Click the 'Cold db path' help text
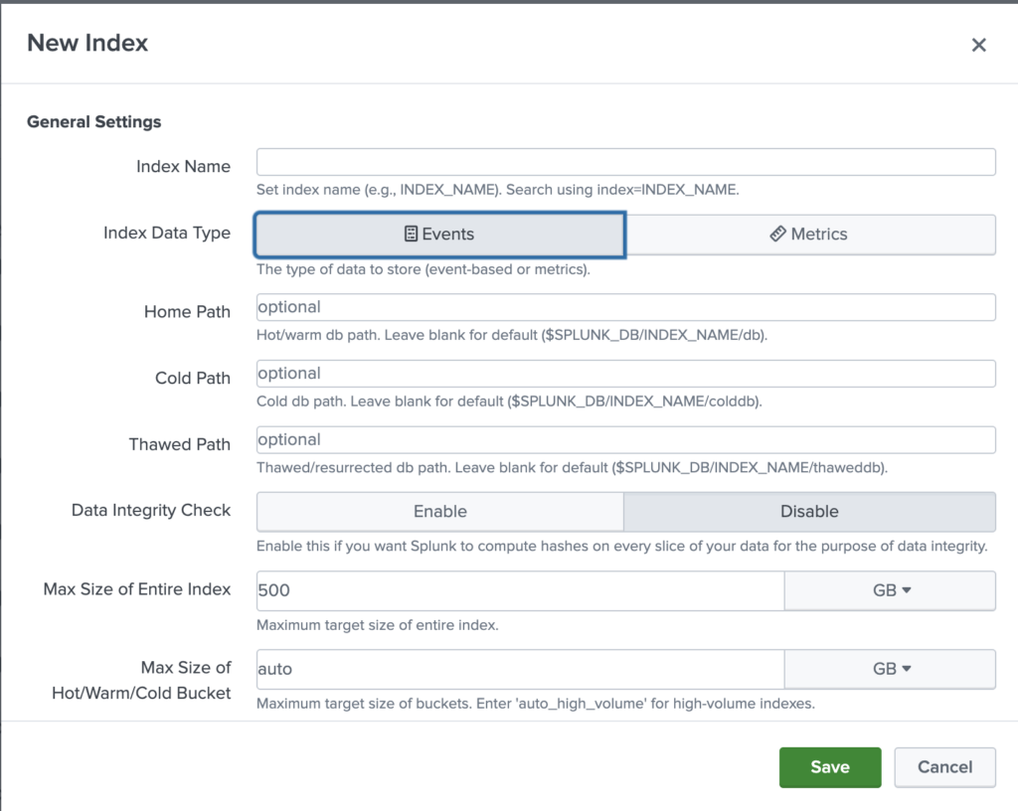 point(509,402)
